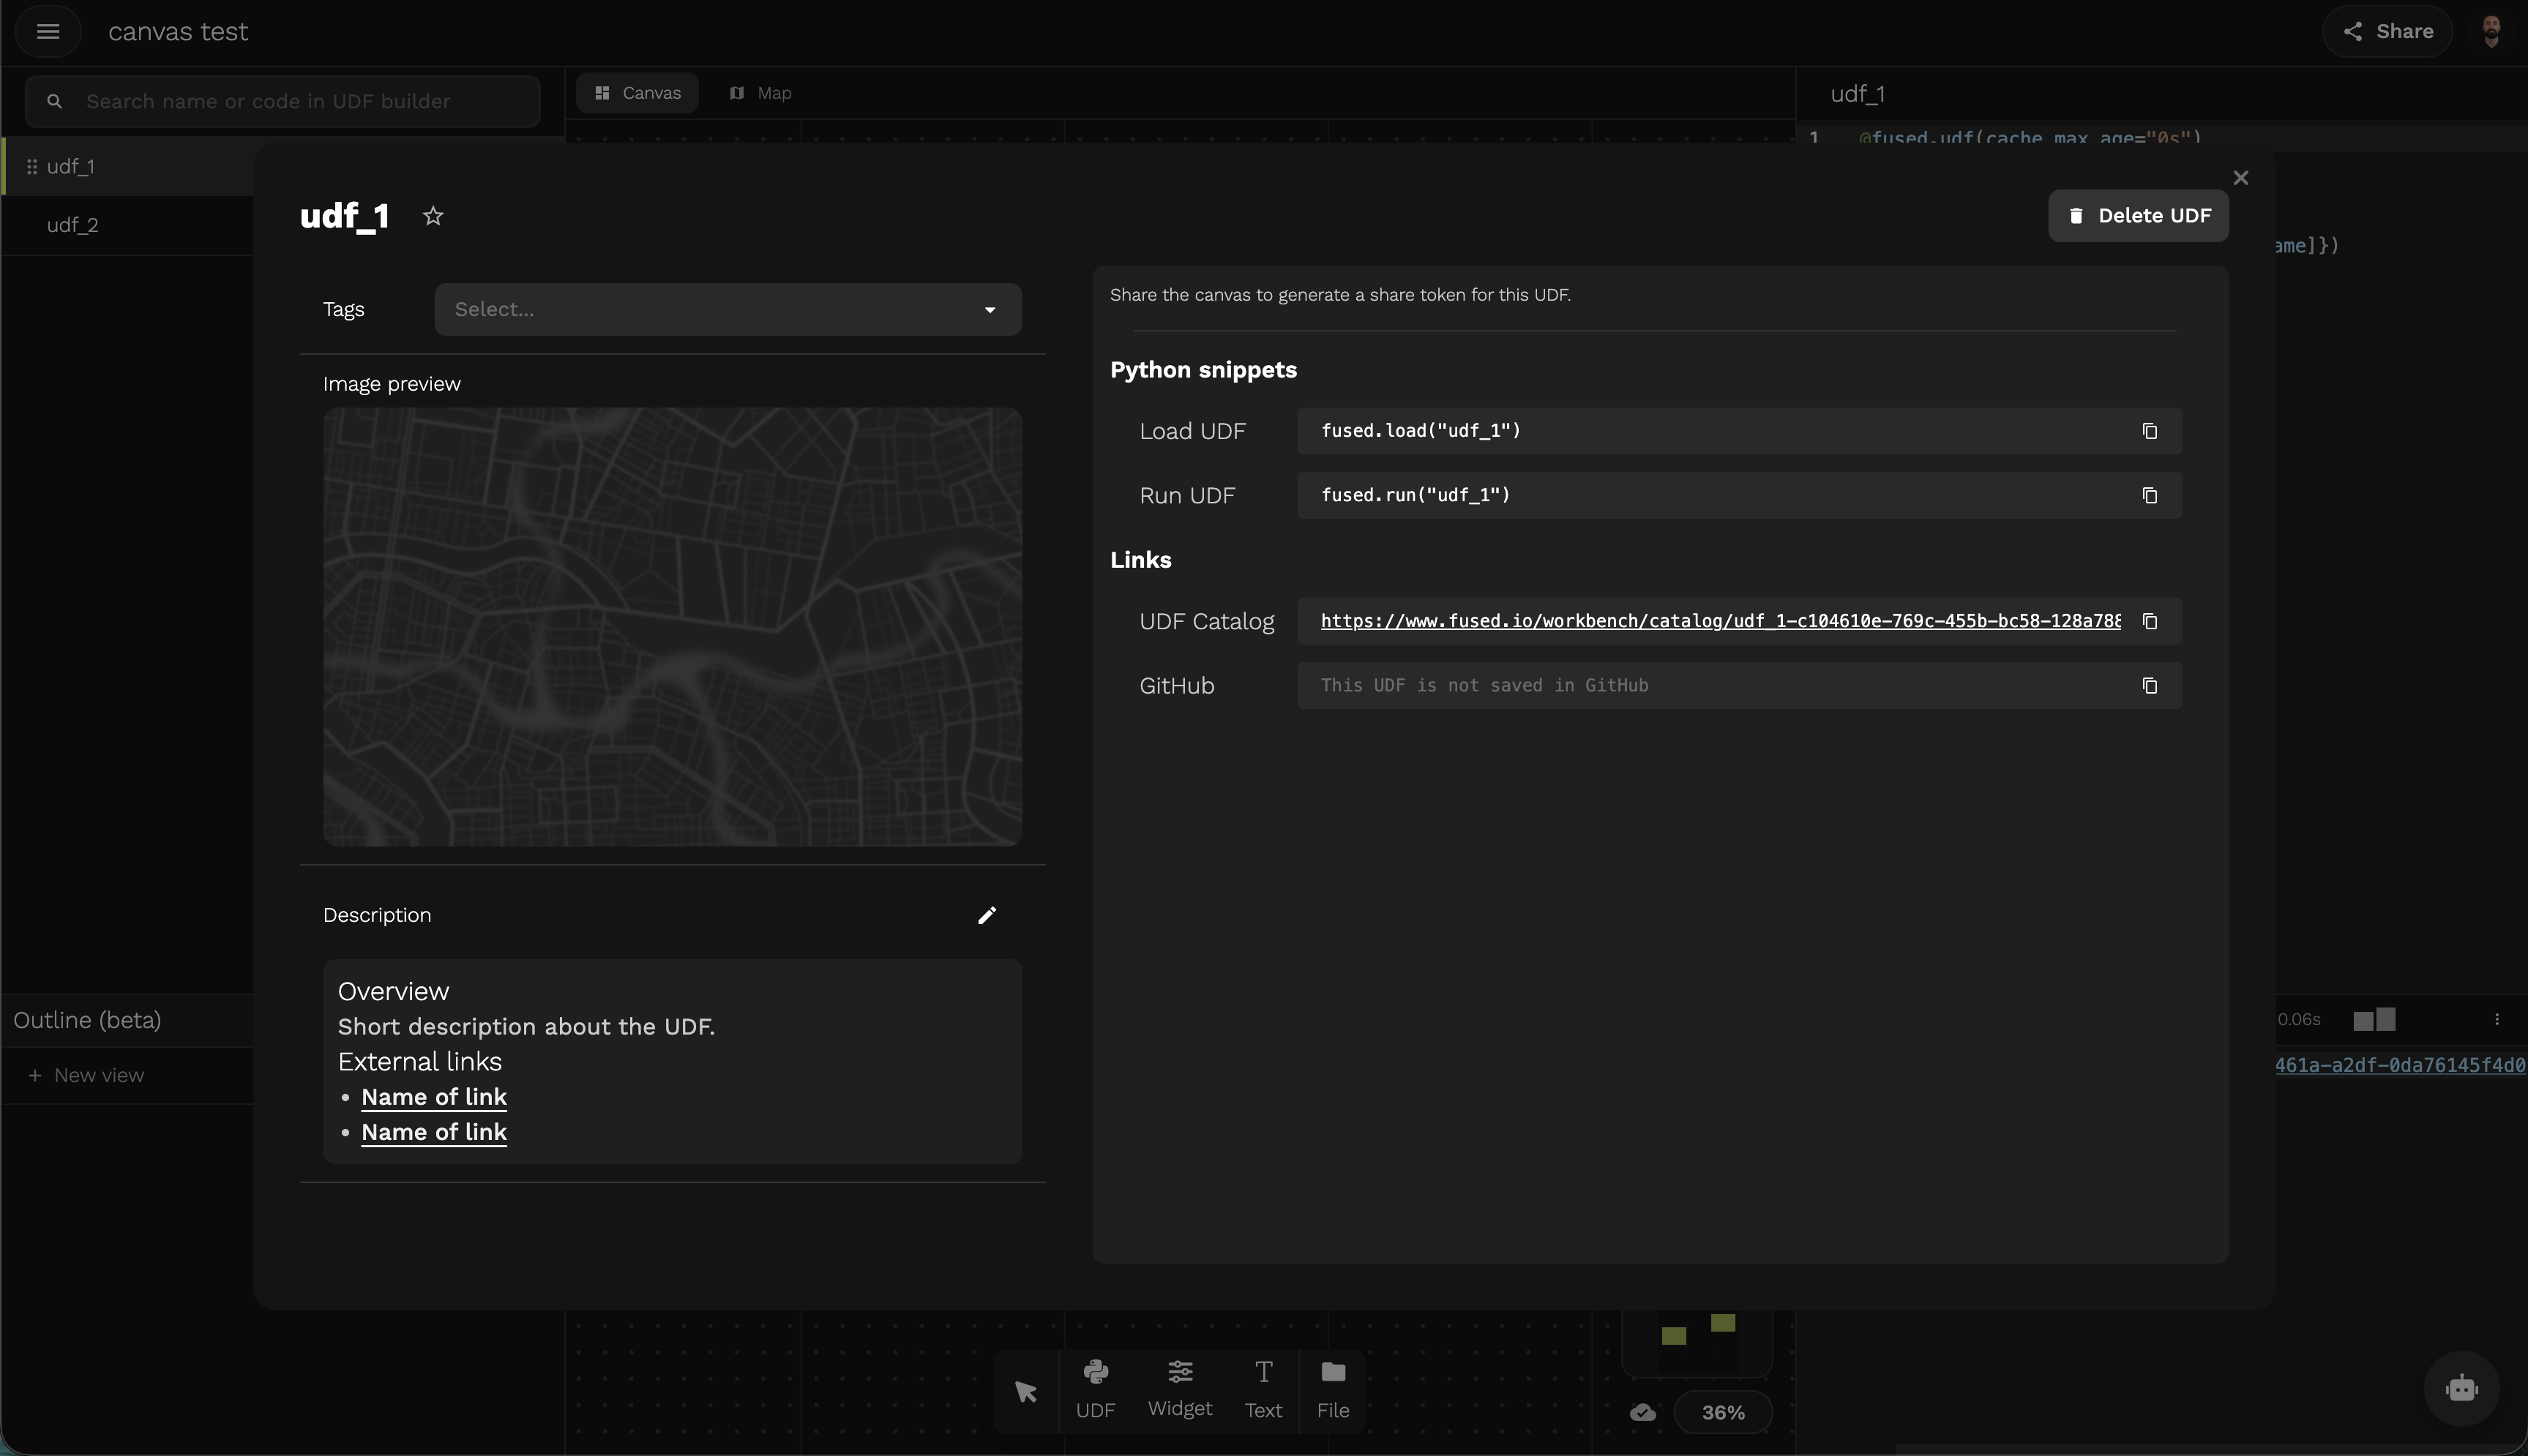
Task: Open the partially hidden output link behind dialog
Action: tap(2400, 1066)
